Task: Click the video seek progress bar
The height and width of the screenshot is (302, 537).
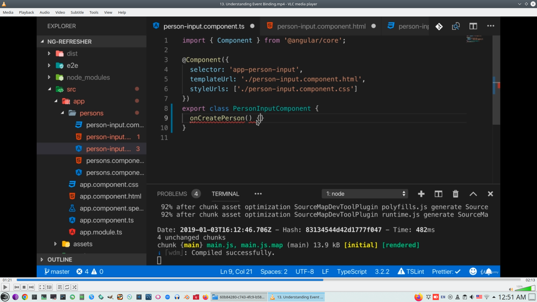Action: point(268,280)
